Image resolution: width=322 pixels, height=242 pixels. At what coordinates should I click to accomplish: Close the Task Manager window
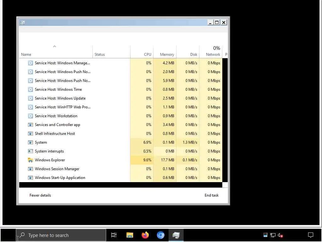click(x=224, y=22)
